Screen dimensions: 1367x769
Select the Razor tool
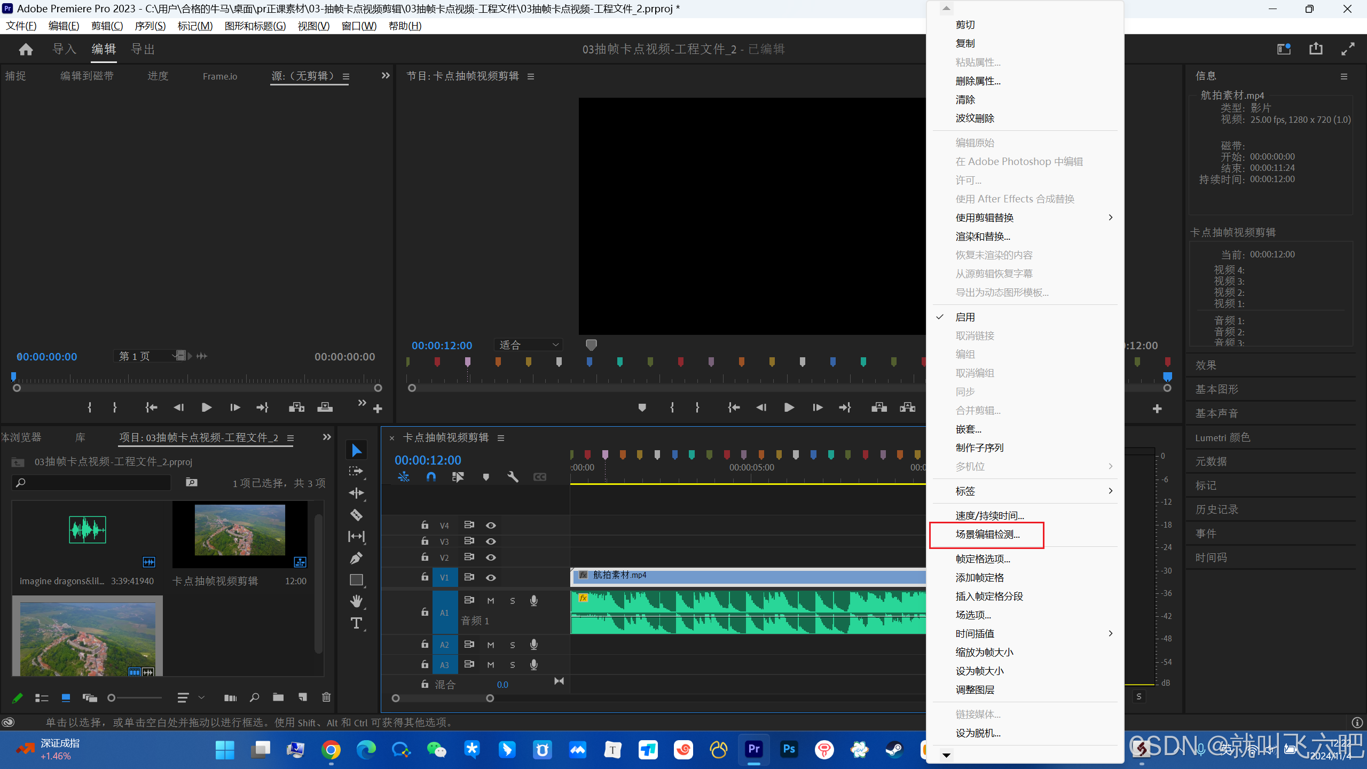pos(356,515)
